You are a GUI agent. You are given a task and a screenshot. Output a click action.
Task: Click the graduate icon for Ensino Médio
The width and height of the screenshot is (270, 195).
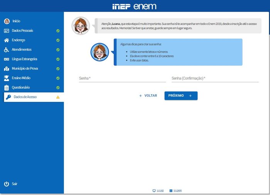pyautogui.click(x=7, y=78)
